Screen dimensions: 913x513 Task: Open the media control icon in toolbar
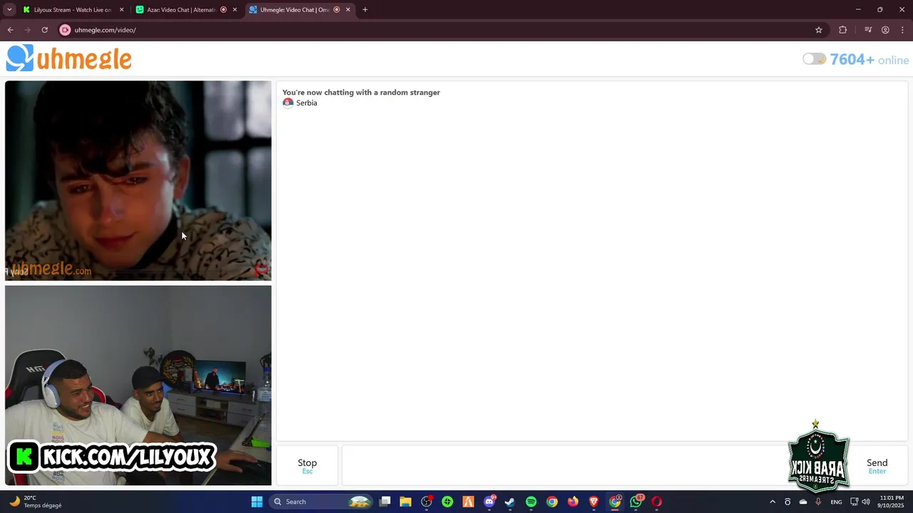click(x=868, y=30)
